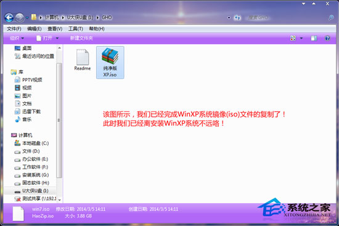This screenshot has height=226, width=339.
Task: Click the HaoZip.iso type label
Action: (43, 216)
